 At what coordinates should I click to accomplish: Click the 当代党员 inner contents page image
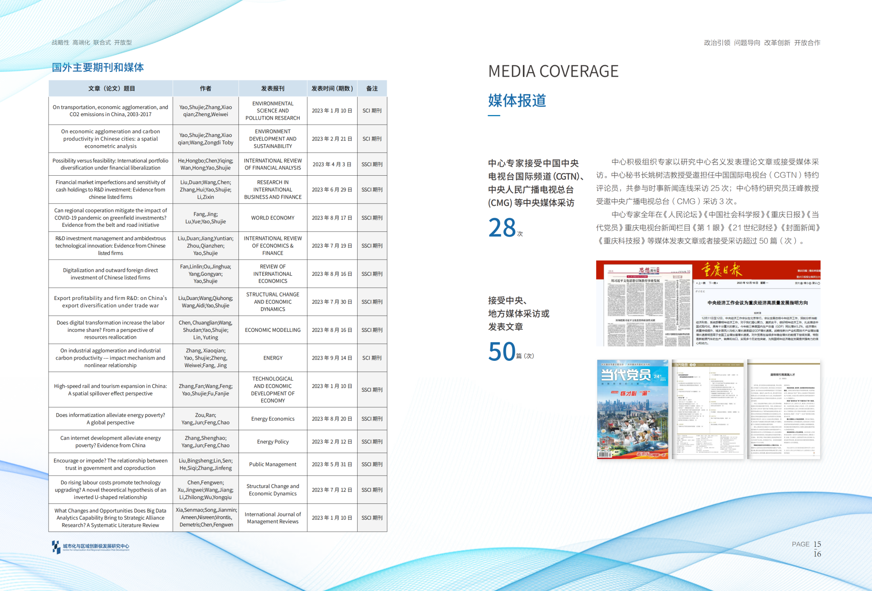tap(708, 409)
